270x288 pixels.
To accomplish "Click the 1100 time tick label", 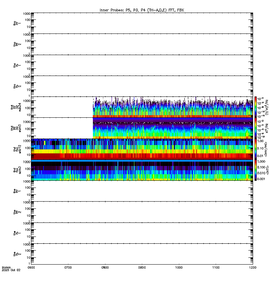I will [216, 267].
